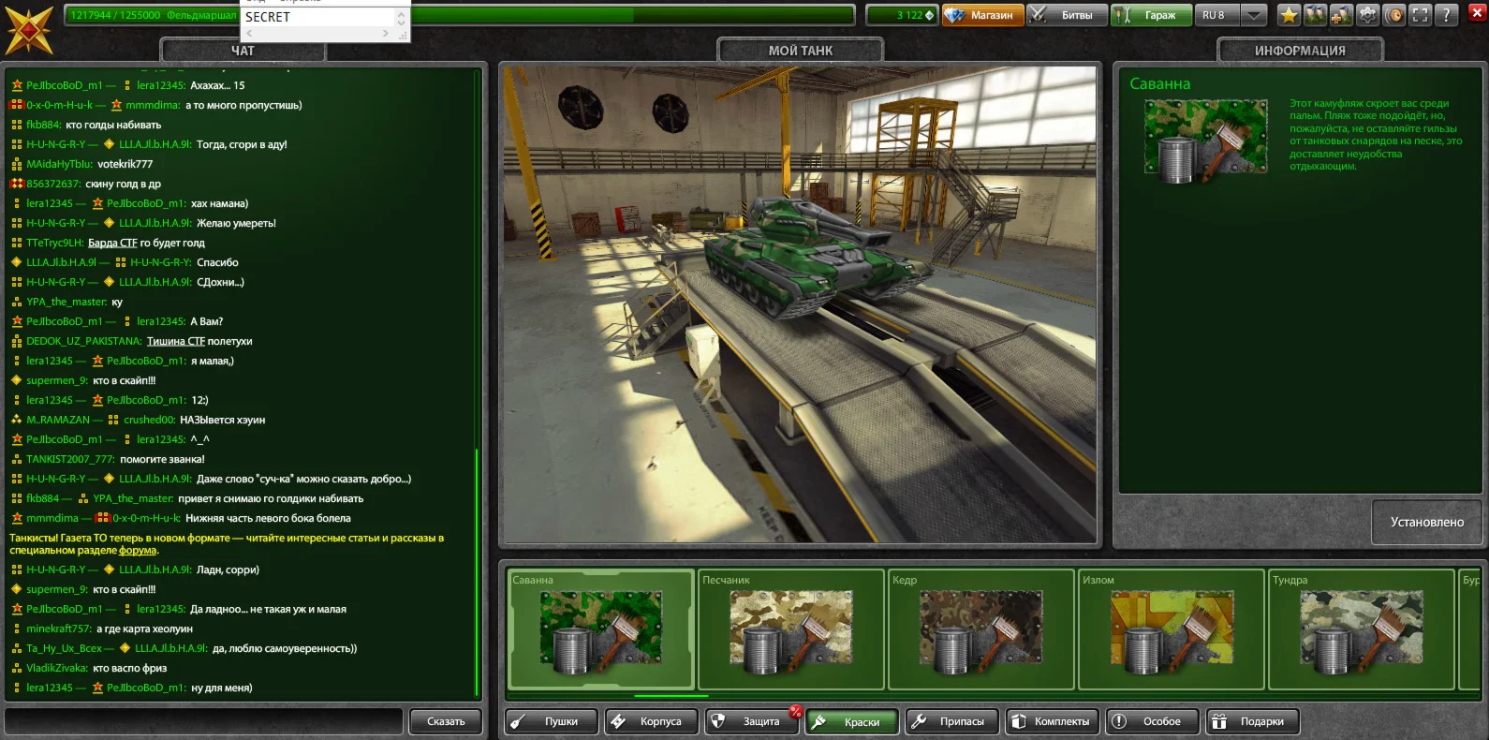The width and height of the screenshot is (1489, 740).
Task: Open help question mark icon
Action: [x=1446, y=15]
